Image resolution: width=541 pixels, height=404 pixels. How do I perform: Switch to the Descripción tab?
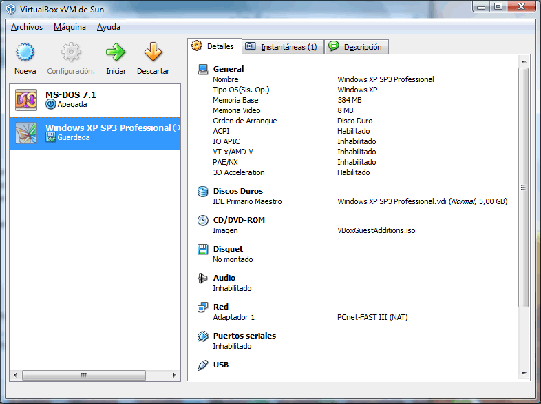click(x=357, y=47)
